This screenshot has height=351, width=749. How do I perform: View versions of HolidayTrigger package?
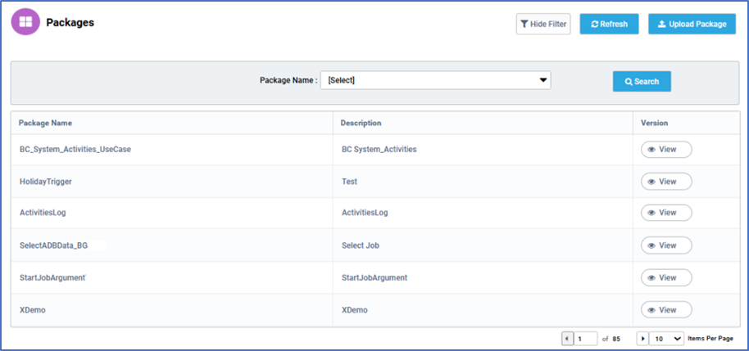(666, 182)
